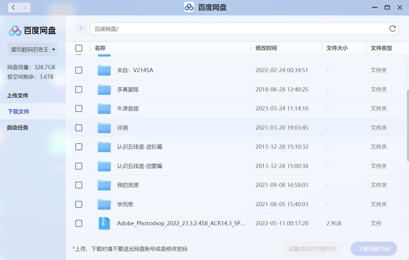
Task: Check the box for 认识五线谱-启蒙篇
Action: (x=79, y=166)
